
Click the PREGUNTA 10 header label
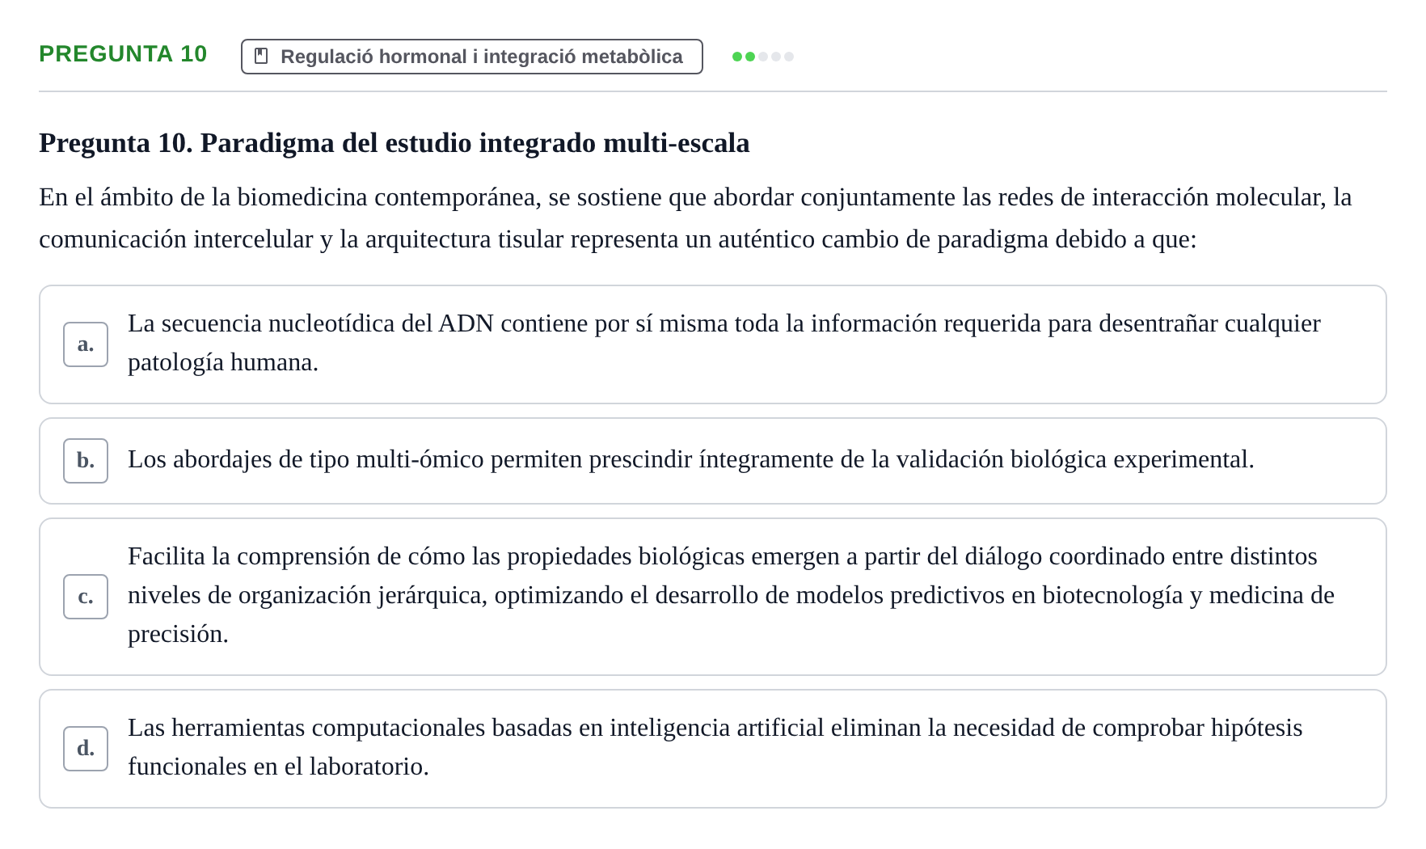pyautogui.click(x=123, y=54)
